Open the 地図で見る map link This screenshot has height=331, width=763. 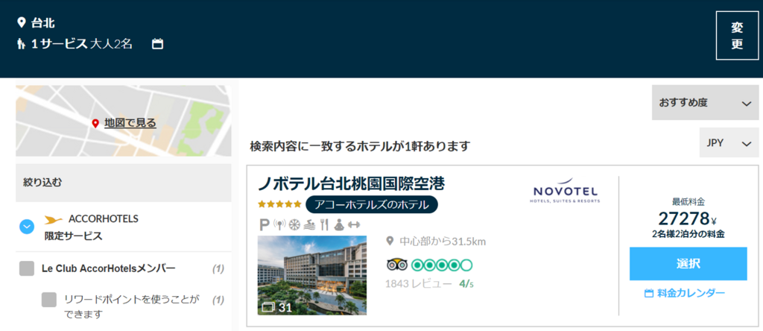tap(130, 123)
